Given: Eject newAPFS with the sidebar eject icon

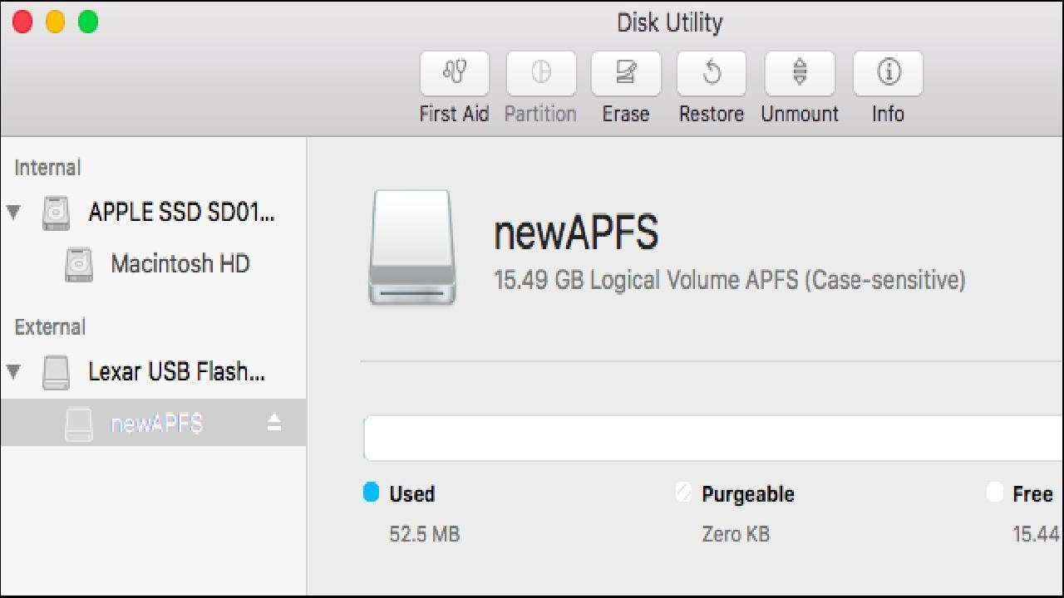Looking at the screenshot, I should (x=274, y=423).
